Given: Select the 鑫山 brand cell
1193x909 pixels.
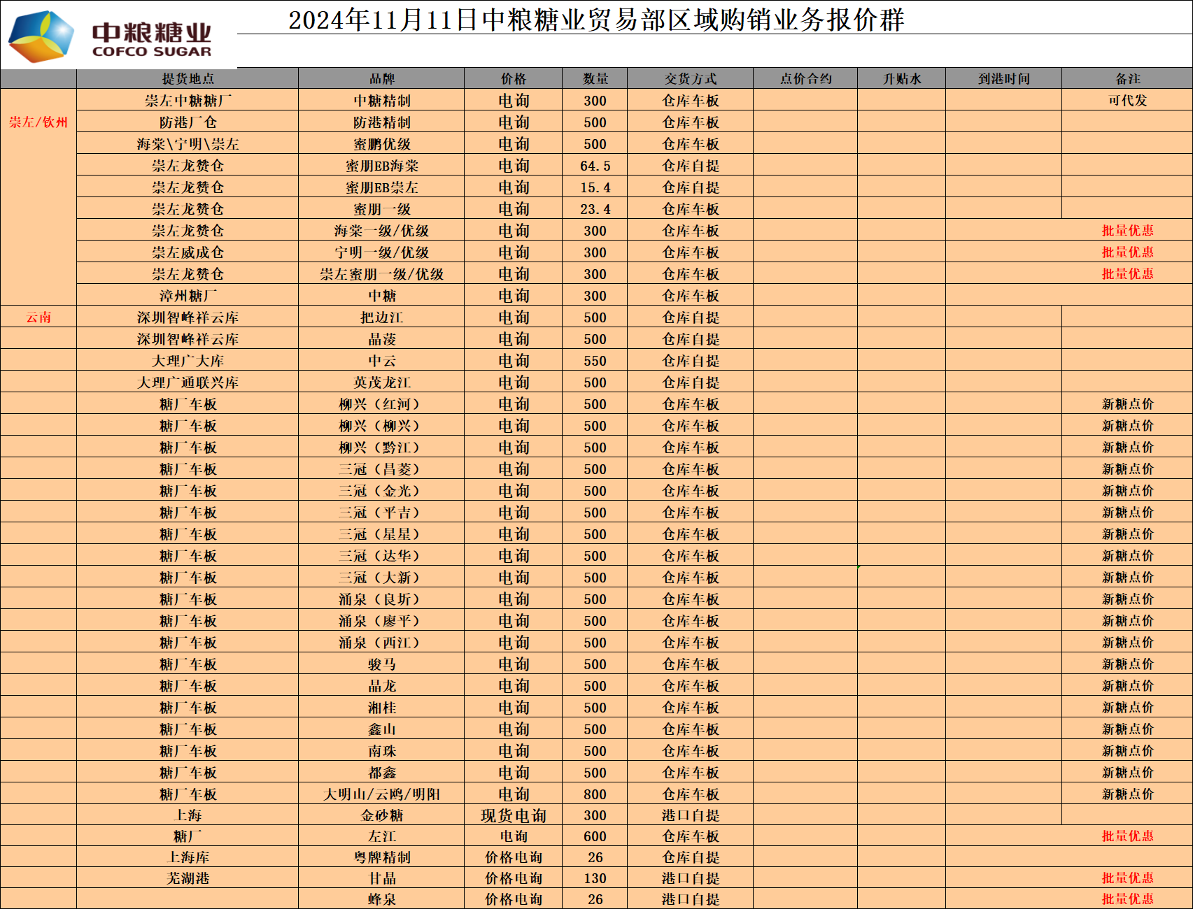Looking at the screenshot, I should pyautogui.click(x=381, y=729).
